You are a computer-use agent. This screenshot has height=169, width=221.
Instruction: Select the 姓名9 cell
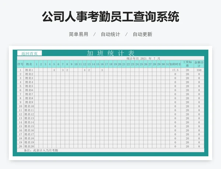pos(29,102)
